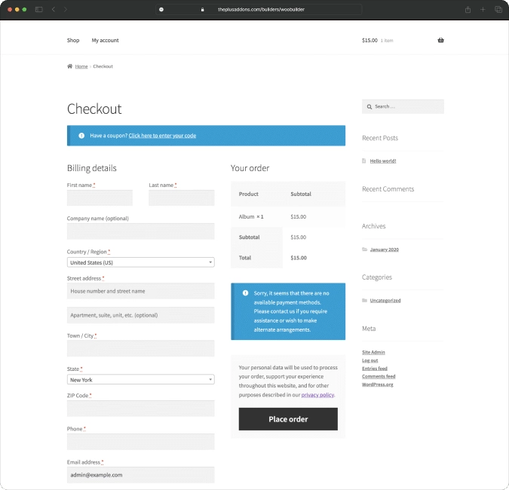Open the privacy policy link
Image resolution: width=509 pixels, height=490 pixels.
tap(317, 394)
